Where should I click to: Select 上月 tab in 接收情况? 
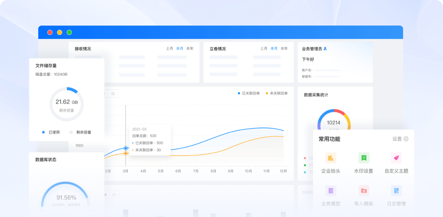[x=170, y=49]
